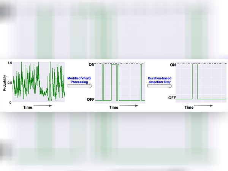The height and width of the screenshot is (171, 228).
Task: Click the OFF label of the right plot
Action: pos(173,98)
